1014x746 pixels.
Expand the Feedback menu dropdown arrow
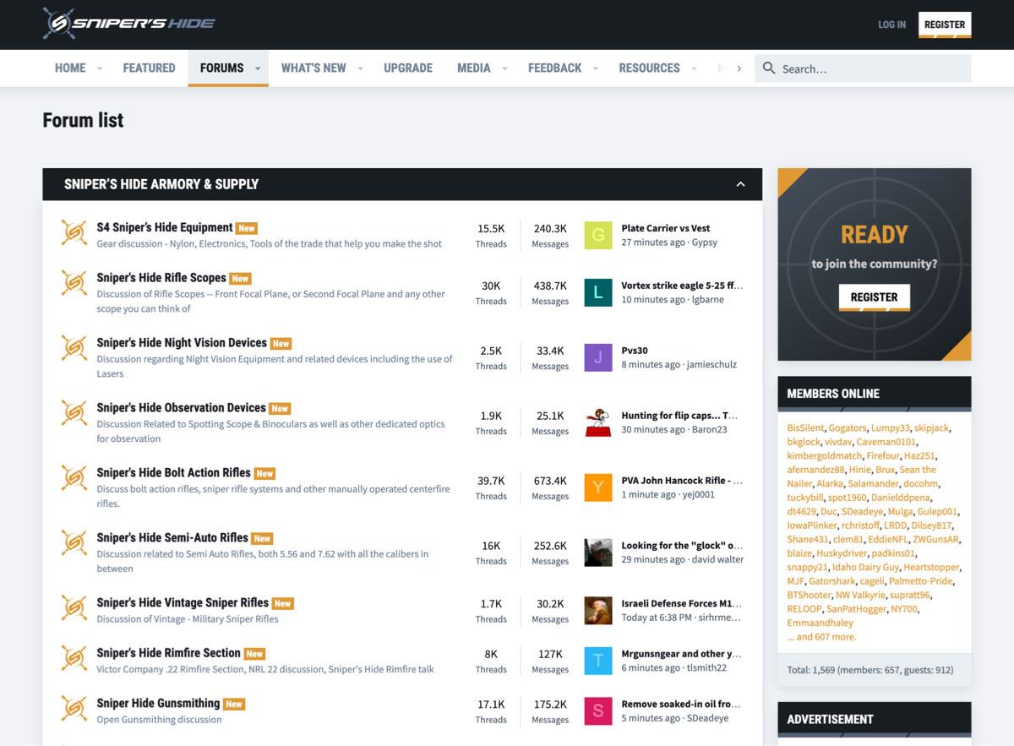pyautogui.click(x=596, y=68)
